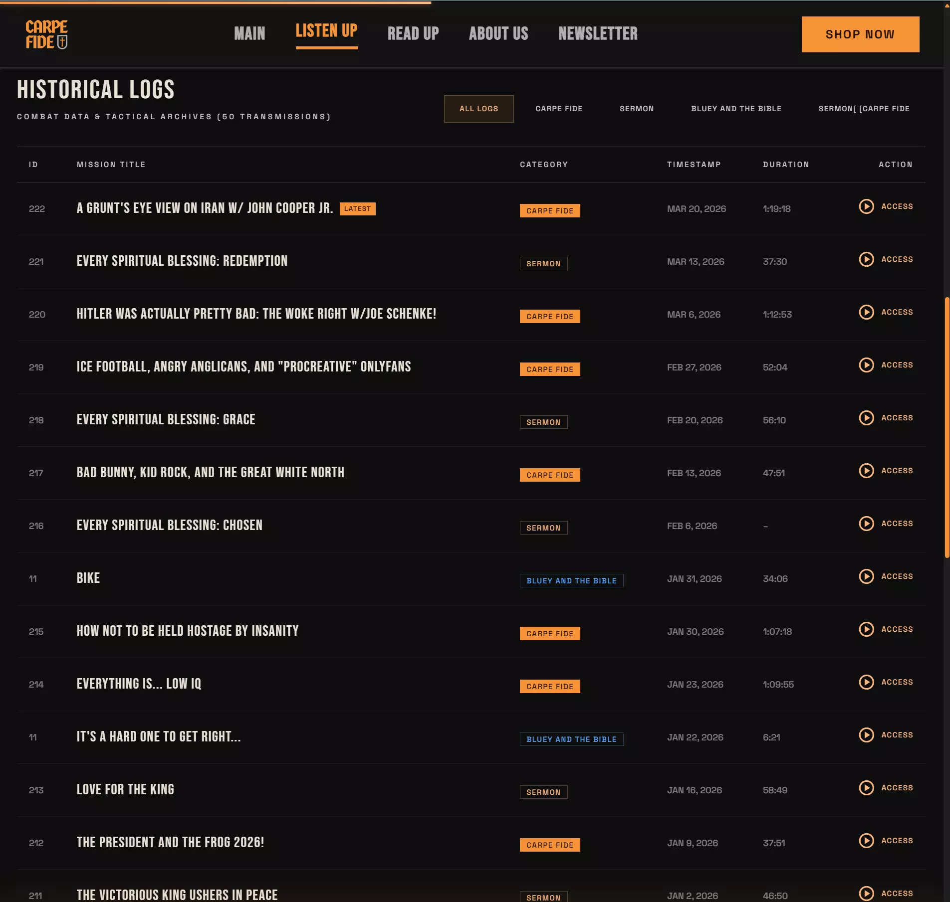Click the Carpe Fide shield logo
The width and height of the screenshot is (950, 902).
(x=46, y=34)
